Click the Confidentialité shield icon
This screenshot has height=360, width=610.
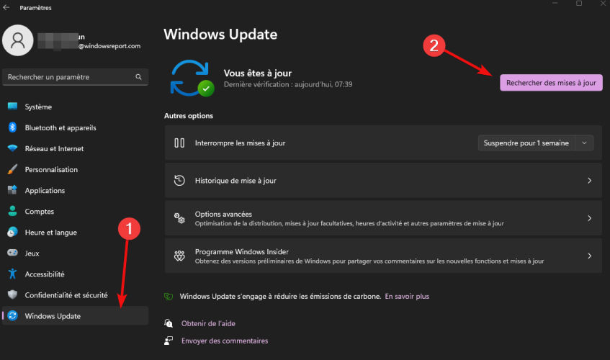(x=12, y=294)
